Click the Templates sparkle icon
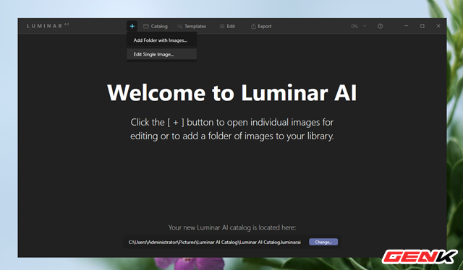This screenshot has height=270, width=463. pos(179,26)
